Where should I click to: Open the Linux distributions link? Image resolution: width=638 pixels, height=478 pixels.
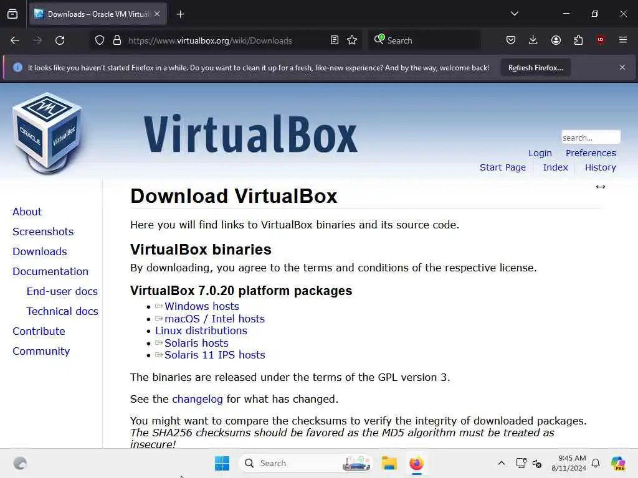[201, 330]
